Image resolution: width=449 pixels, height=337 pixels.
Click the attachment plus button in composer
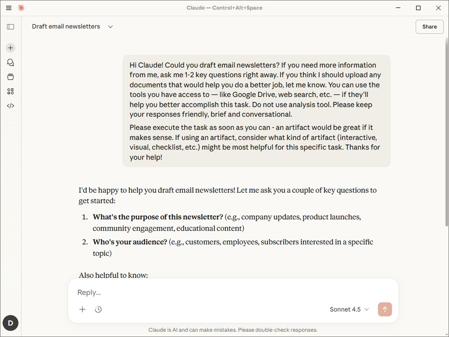tap(82, 309)
